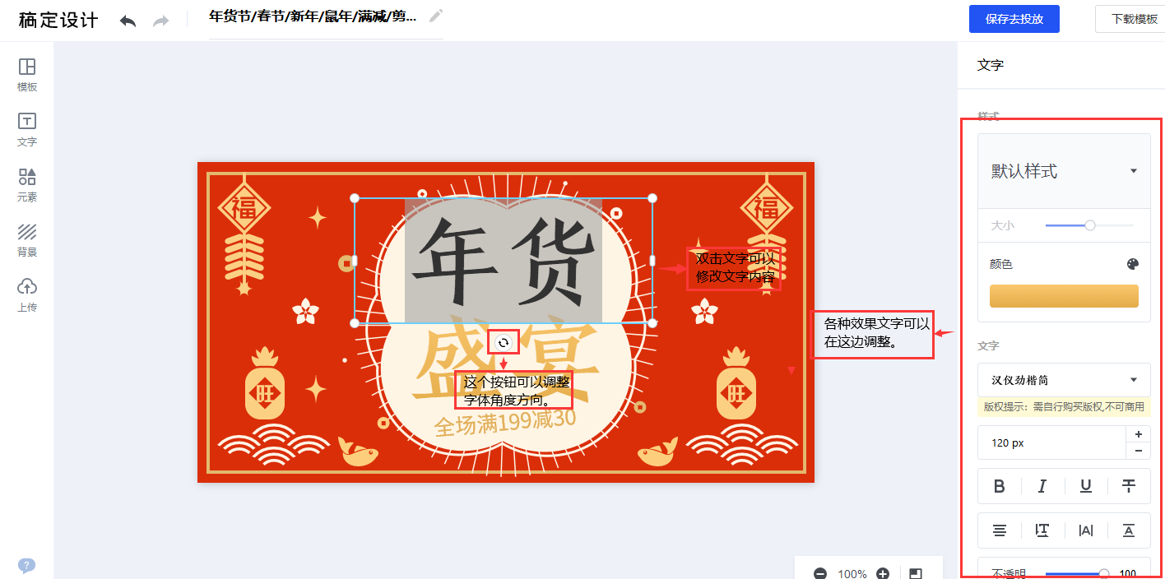Toggle italic formatting
The width and height of the screenshot is (1165, 579).
click(1042, 486)
